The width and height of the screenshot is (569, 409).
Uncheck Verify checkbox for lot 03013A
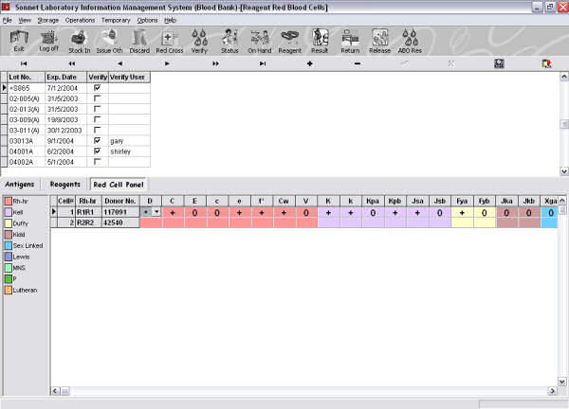click(x=98, y=139)
